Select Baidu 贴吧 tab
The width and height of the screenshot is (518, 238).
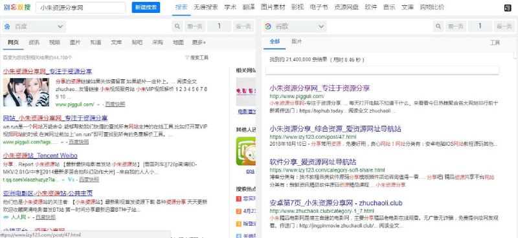click(x=137, y=42)
